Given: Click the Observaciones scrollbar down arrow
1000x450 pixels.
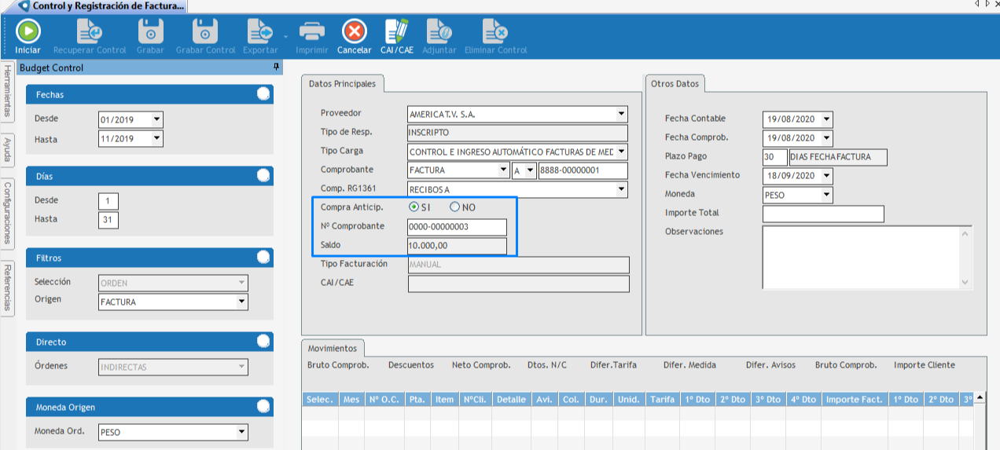Looking at the screenshot, I should click(966, 283).
